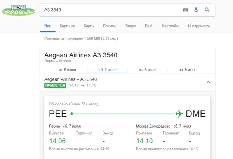233x159 pixels.
Task: Click the Все results tab
Action: [x=47, y=26]
